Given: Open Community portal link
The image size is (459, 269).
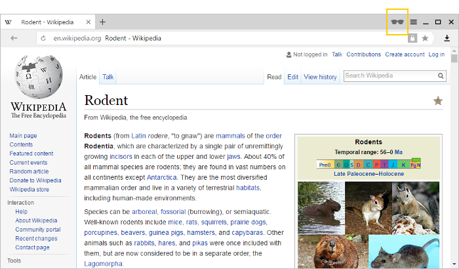Looking at the screenshot, I should click(38, 230).
